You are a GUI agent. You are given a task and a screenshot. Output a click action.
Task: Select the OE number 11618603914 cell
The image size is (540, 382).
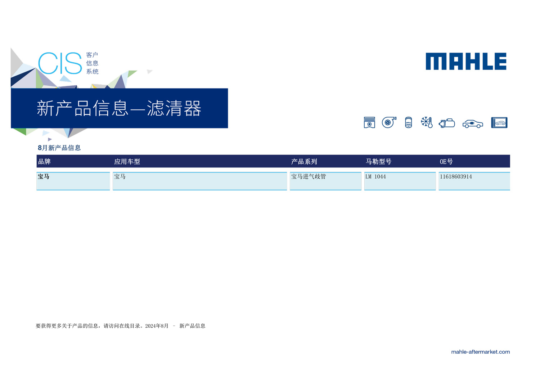[474, 181]
